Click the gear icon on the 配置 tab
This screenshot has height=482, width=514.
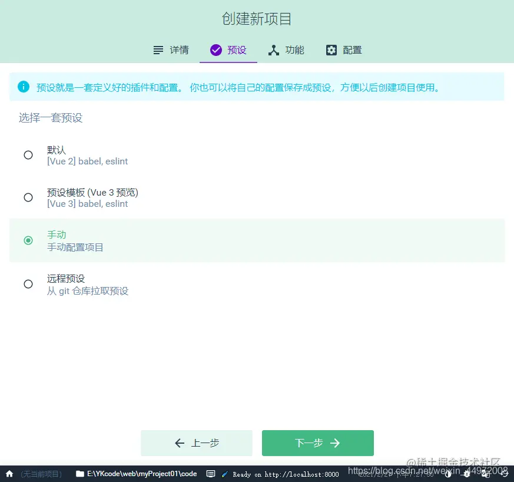(331, 50)
